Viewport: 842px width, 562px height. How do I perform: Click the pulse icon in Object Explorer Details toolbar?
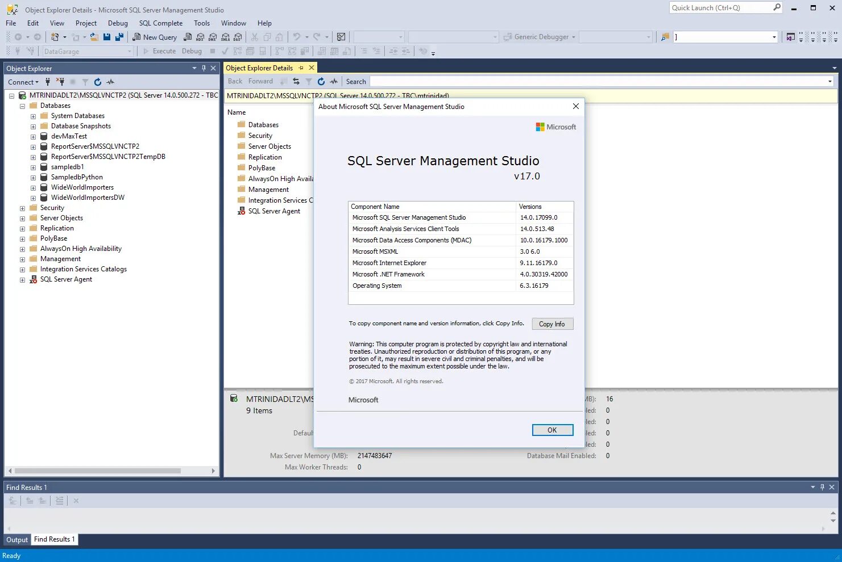click(x=334, y=81)
